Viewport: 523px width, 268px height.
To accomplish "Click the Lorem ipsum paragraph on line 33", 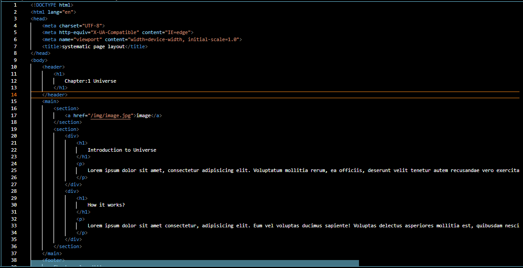I will [304, 226].
